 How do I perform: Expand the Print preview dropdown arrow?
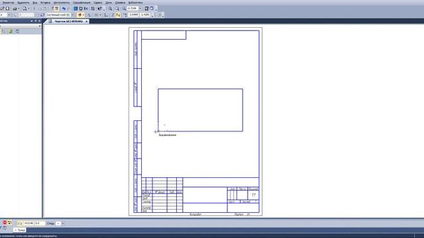[28, 9]
